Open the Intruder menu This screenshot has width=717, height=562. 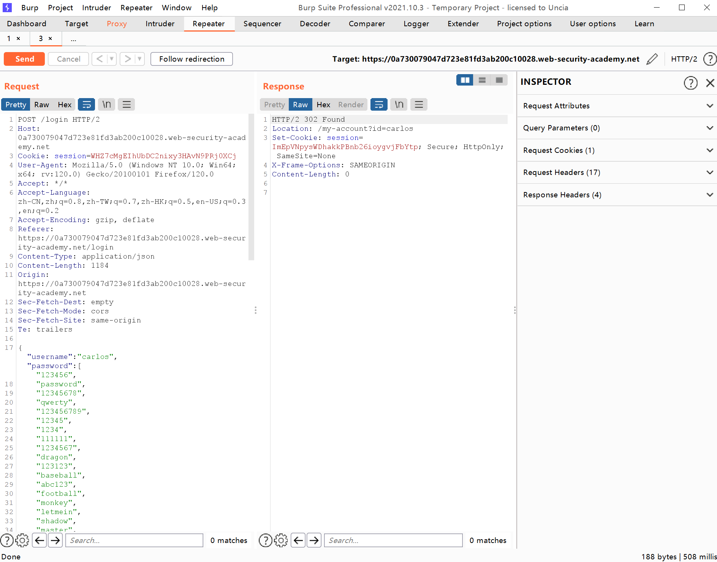pos(97,8)
